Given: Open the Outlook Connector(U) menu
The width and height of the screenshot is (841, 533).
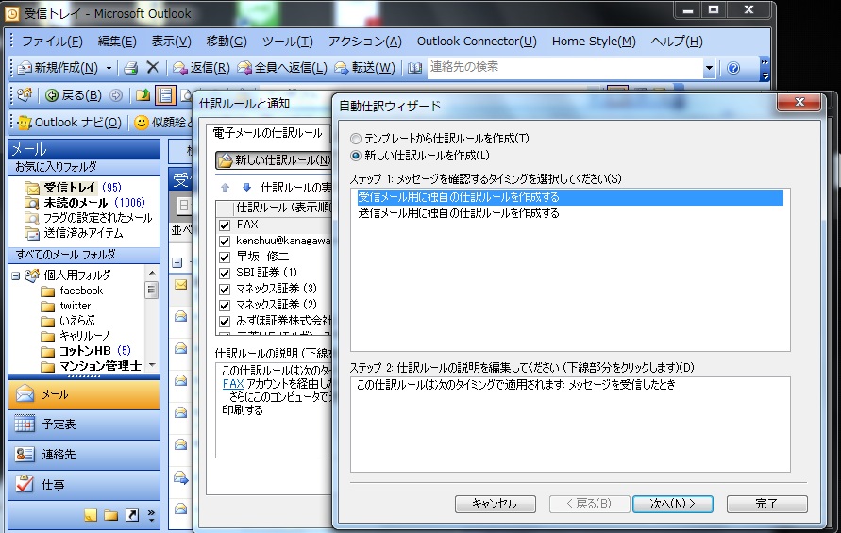Looking at the screenshot, I should [477, 42].
